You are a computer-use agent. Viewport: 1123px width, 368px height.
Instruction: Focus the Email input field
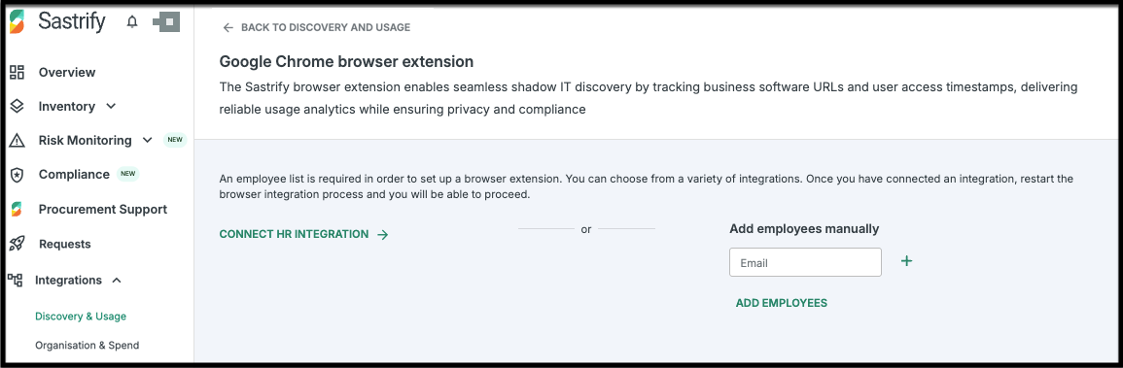805,262
